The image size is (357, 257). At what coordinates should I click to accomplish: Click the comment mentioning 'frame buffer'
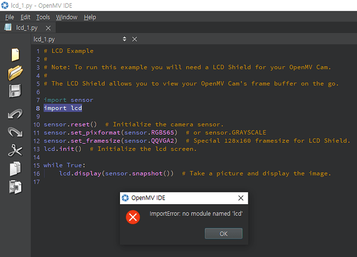coord(191,84)
